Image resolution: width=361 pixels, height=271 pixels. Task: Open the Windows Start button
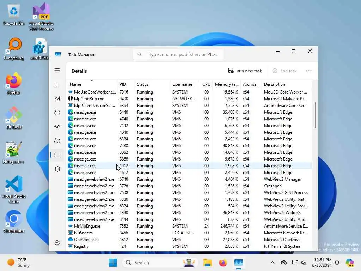tap(113, 263)
